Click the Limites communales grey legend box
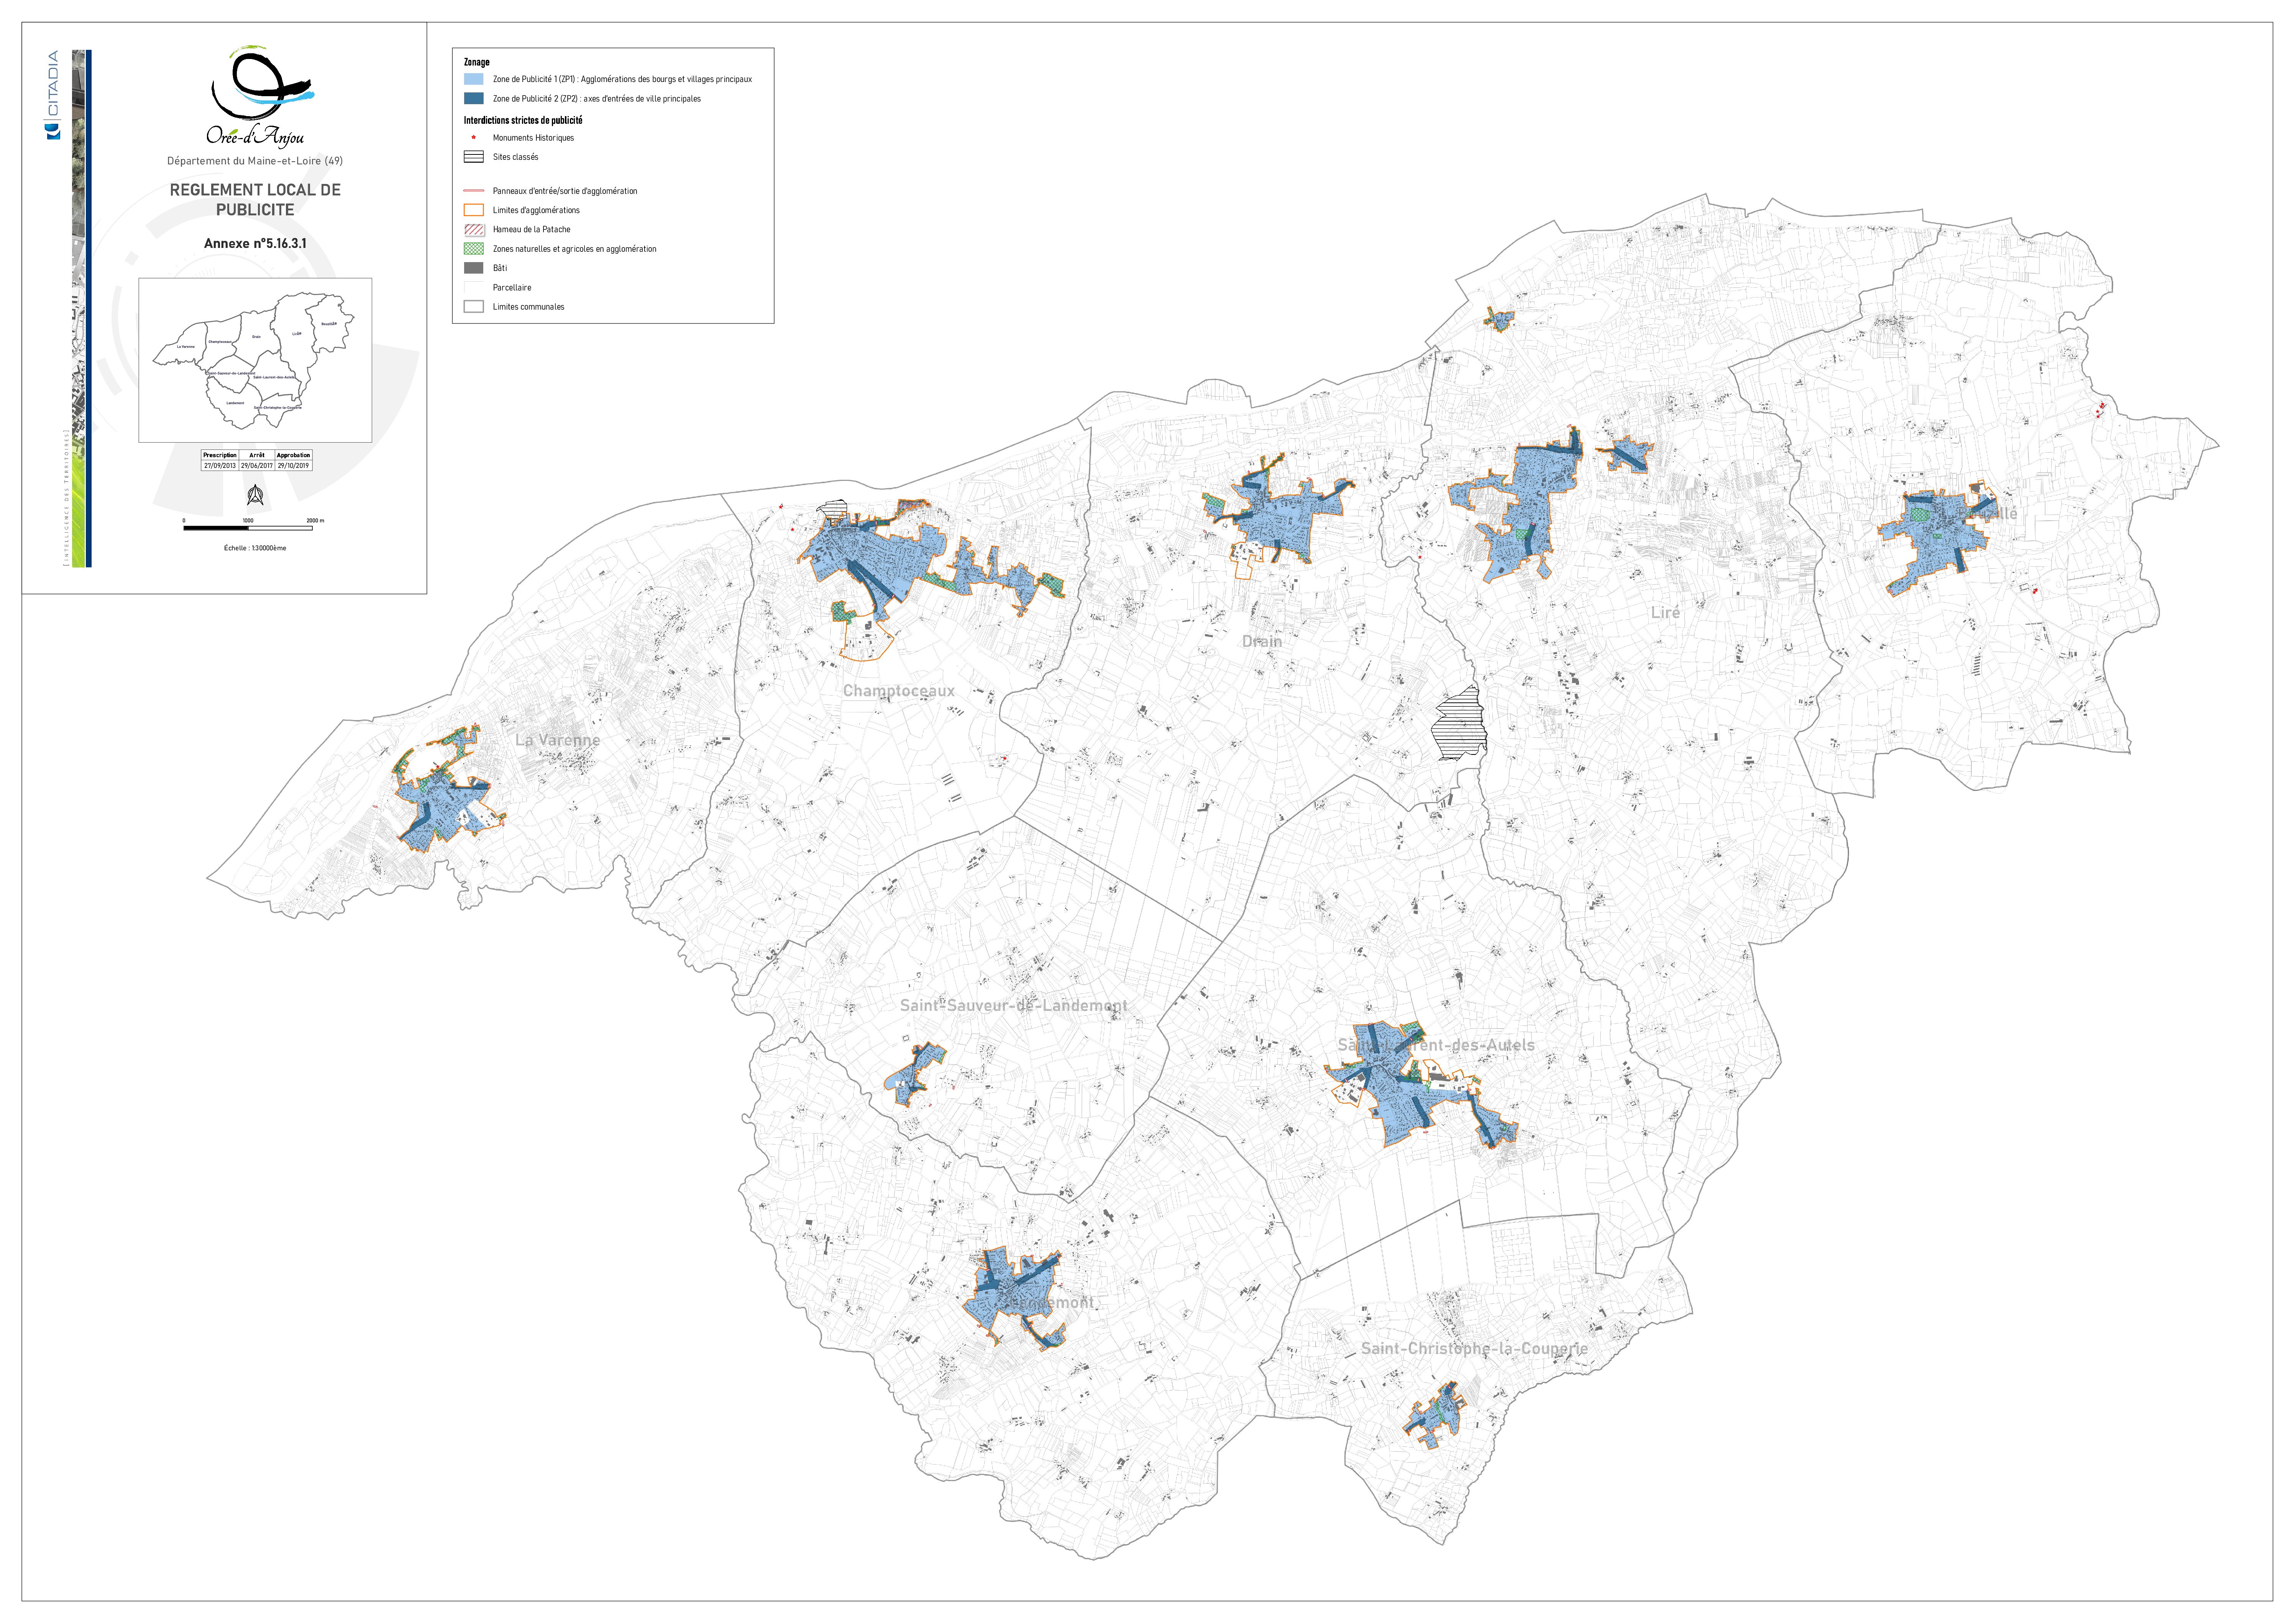The width and height of the screenshot is (2296, 1624). coord(474,307)
